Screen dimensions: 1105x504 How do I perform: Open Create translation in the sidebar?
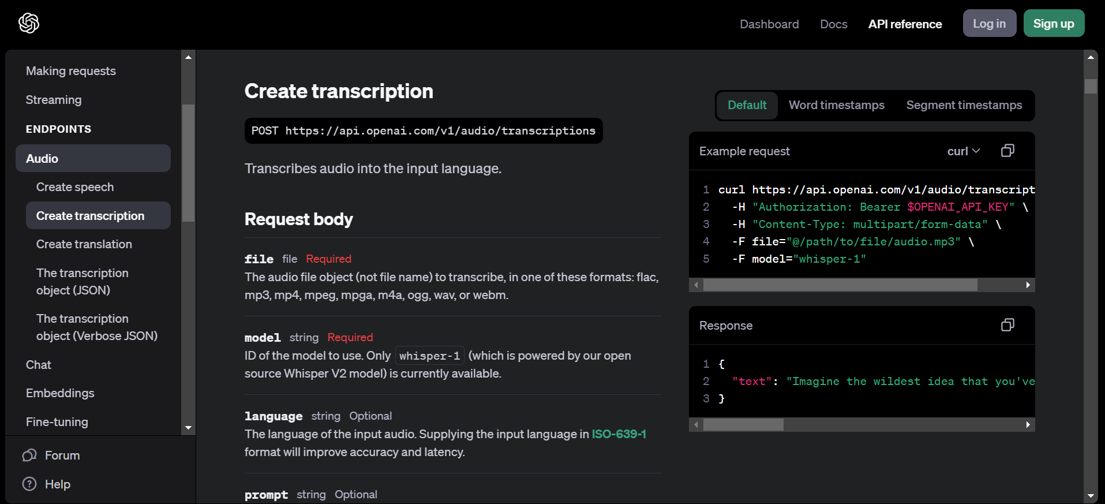tap(84, 244)
